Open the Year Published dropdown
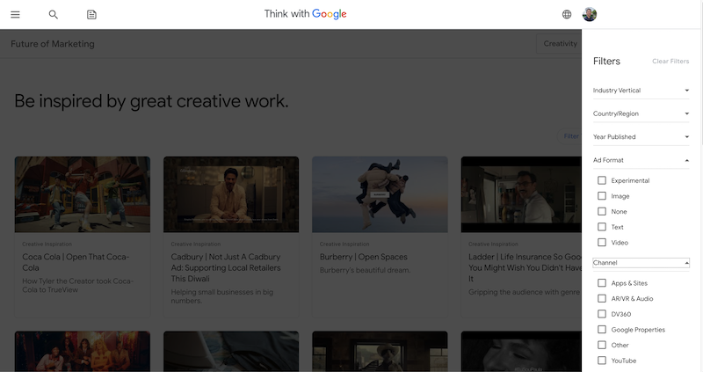 [641, 137]
